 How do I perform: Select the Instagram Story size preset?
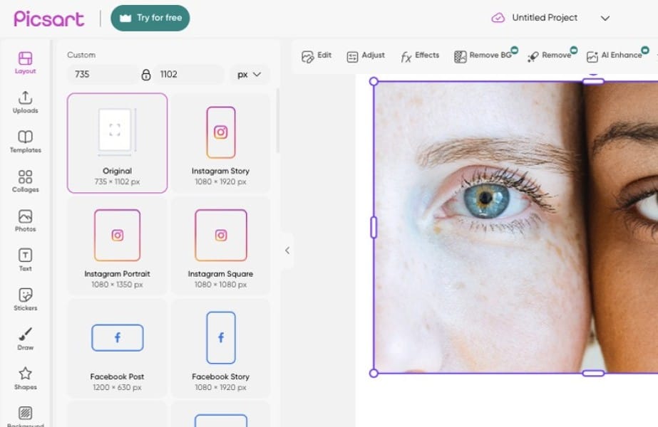[220, 143]
